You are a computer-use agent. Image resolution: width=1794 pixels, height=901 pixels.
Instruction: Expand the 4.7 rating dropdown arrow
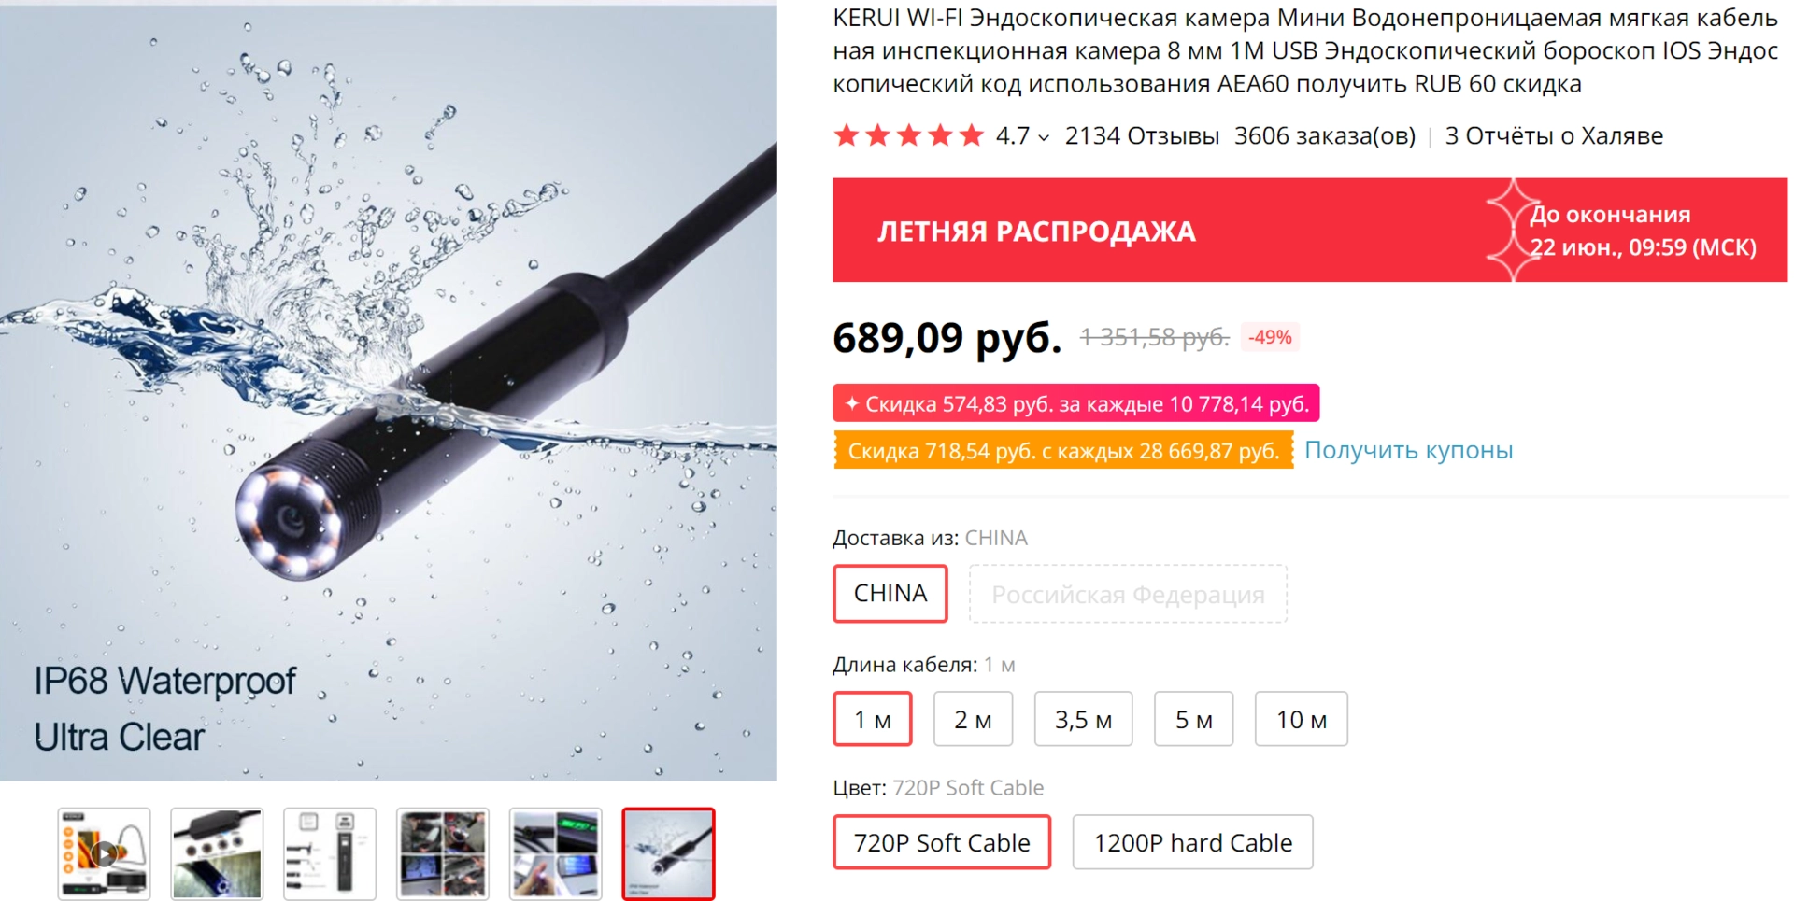[x=1044, y=137]
